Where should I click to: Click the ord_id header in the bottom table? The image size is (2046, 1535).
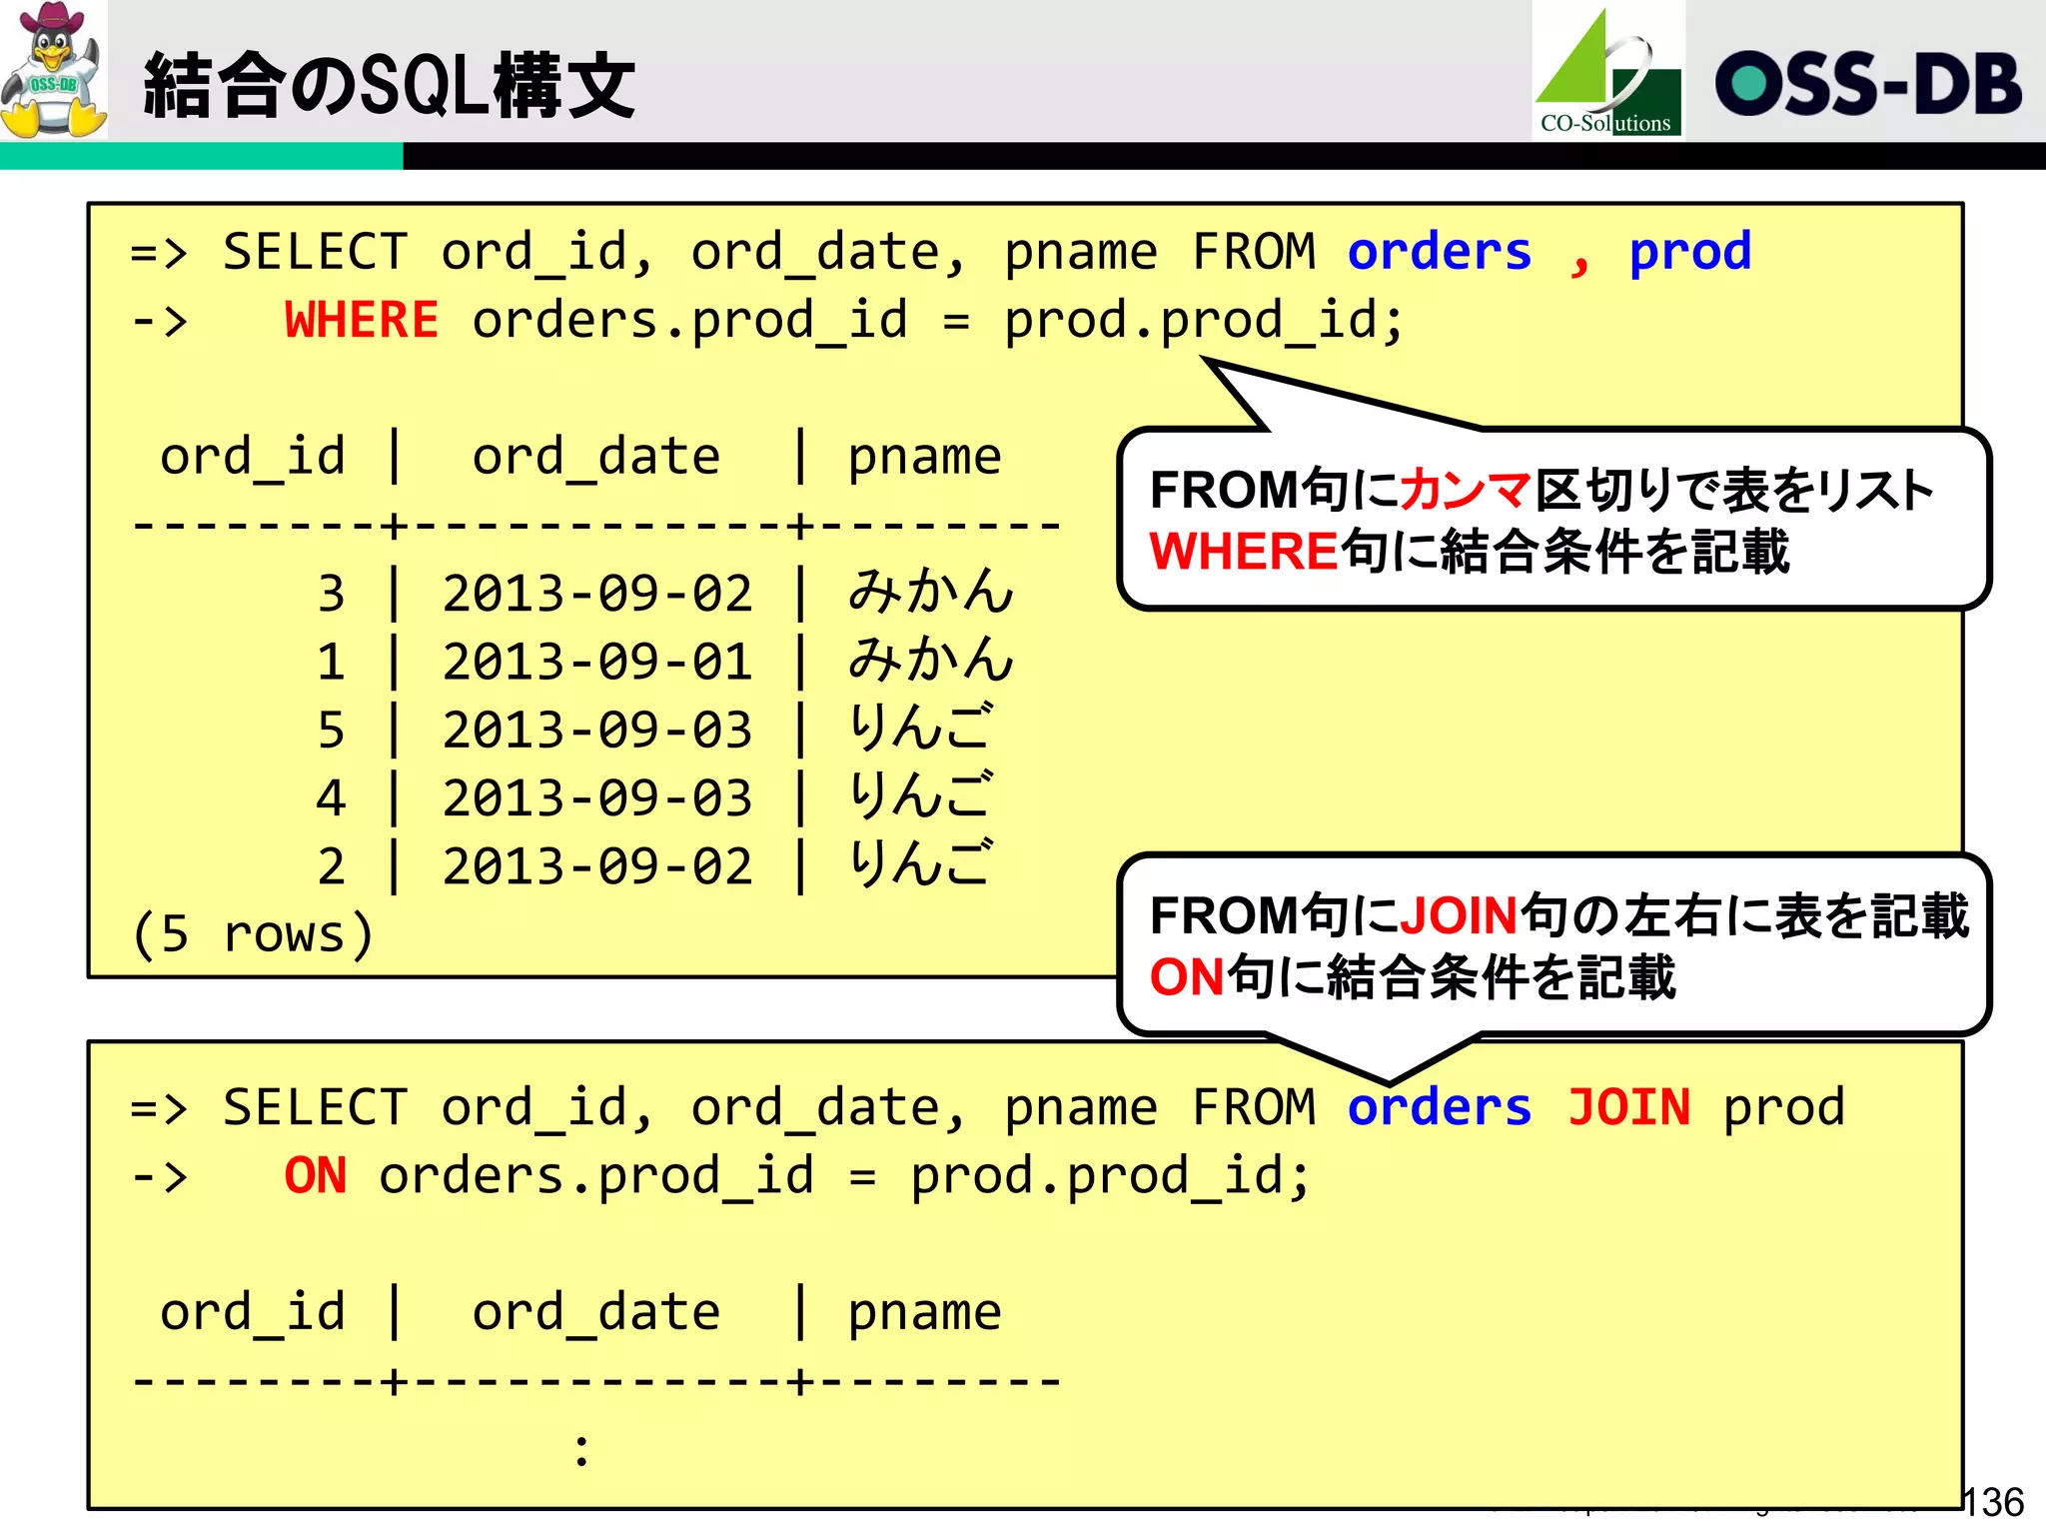tap(253, 1313)
